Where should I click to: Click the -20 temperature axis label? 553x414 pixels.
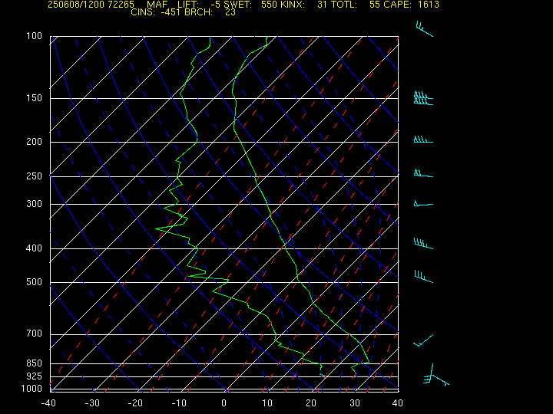[x=136, y=403]
